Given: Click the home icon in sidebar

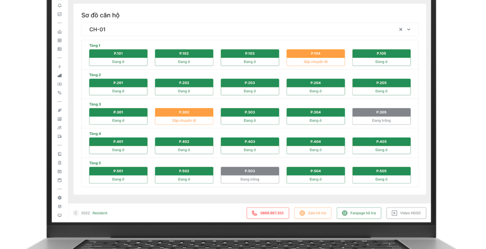Looking at the screenshot, I should tap(59, 32).
